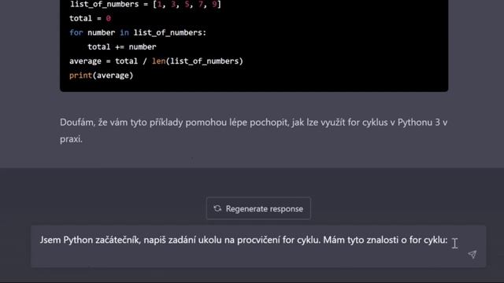Click the line 'for number in list_of_numbers:'

(138, 33)
